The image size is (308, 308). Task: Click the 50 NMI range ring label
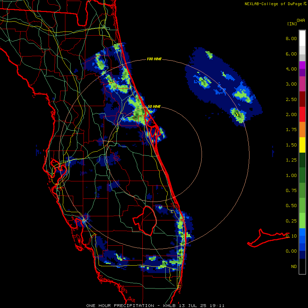pos(154,106)
